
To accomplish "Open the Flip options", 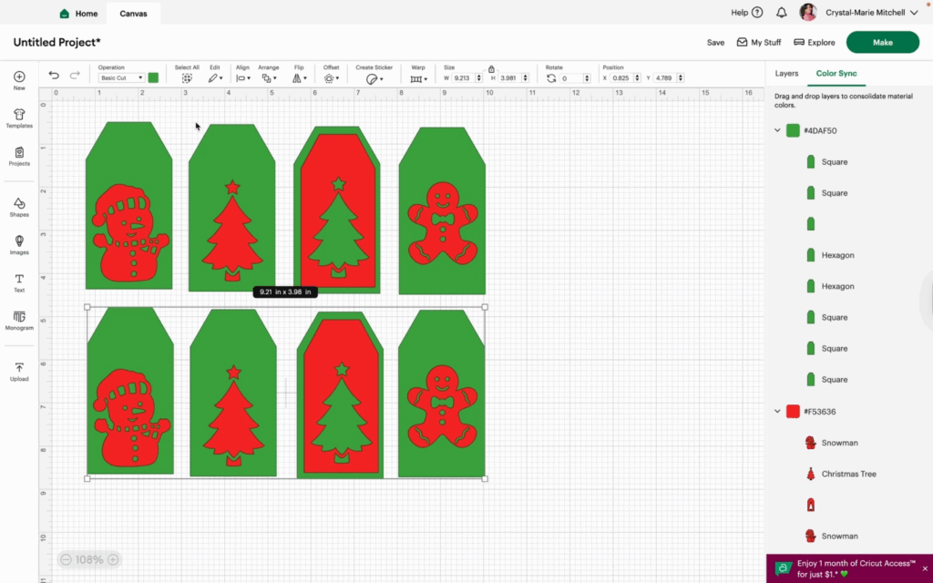I will click(x=299, y=78).
